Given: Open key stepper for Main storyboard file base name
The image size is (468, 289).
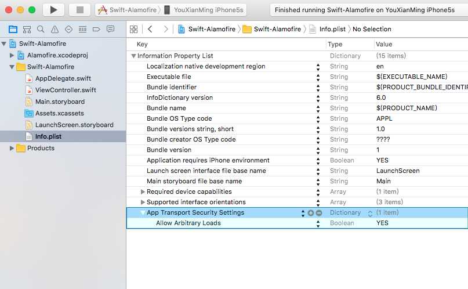Looking at the screenshot, I should coord(318,182).
